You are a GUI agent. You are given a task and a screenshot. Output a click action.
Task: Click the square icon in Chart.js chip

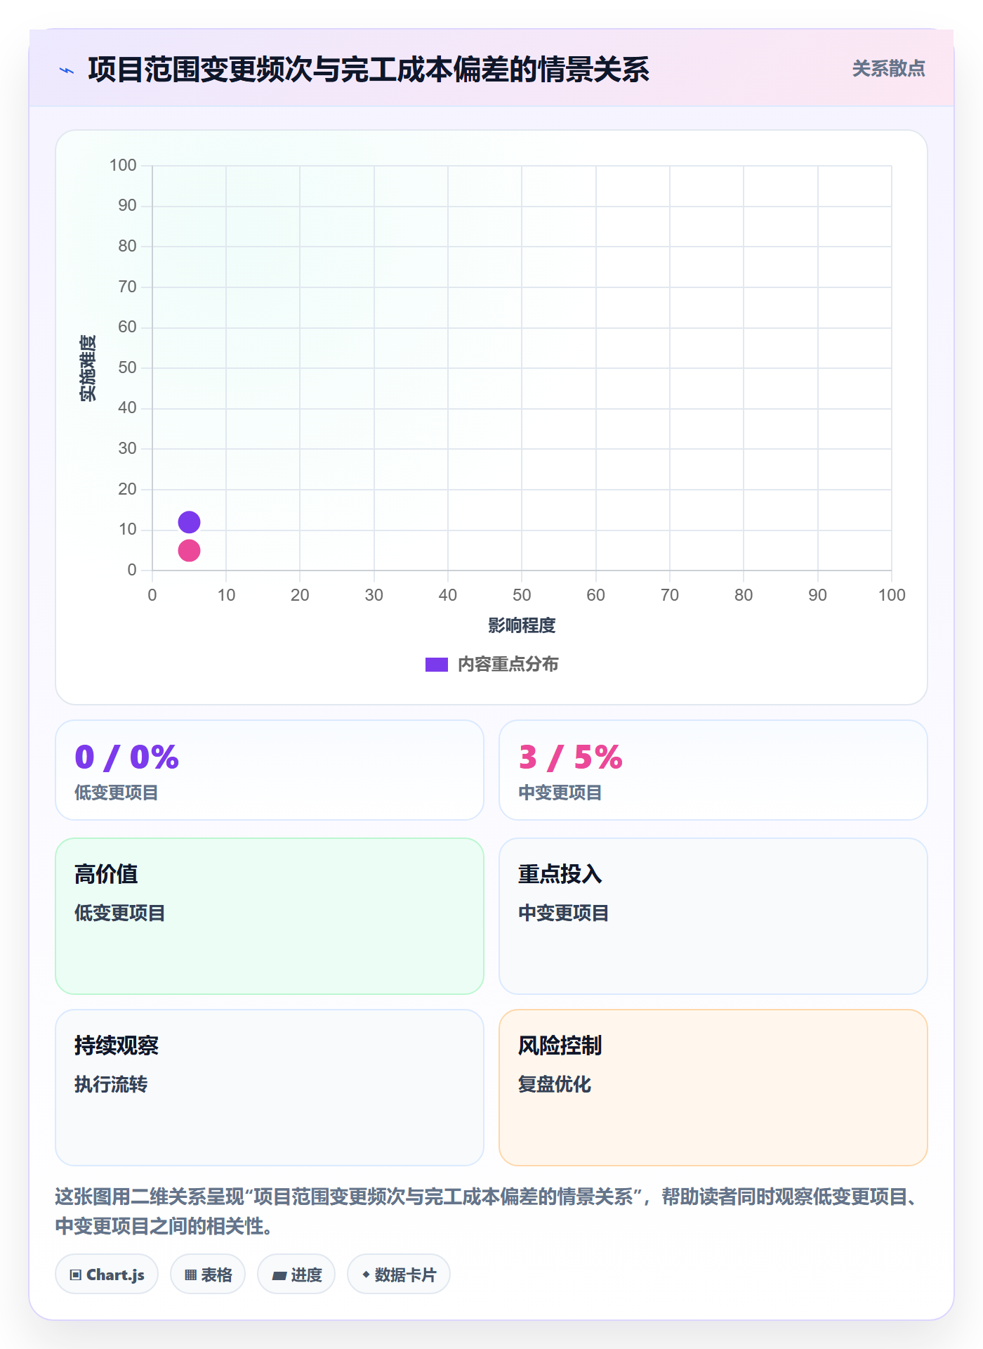point(76,1275)
